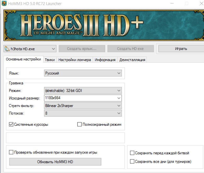Open the h3hota HD.exe executable dropdown
The width and height of the screenshot is (204, 173).
(x=30, y=49)
